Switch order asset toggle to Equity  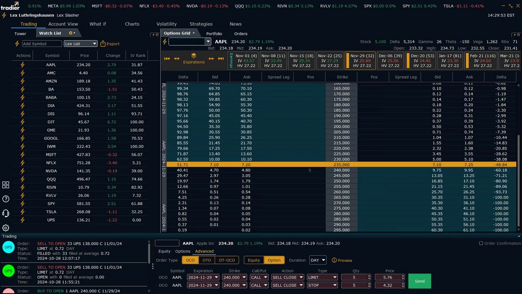click(254, 260)
